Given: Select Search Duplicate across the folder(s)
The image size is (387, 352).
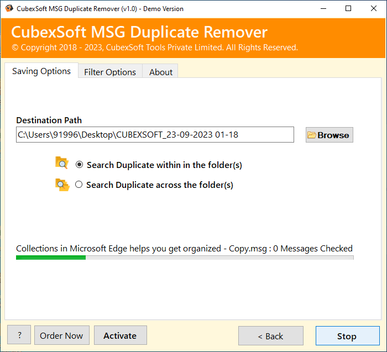Looking at the screenshot, I should coord(79,185).
